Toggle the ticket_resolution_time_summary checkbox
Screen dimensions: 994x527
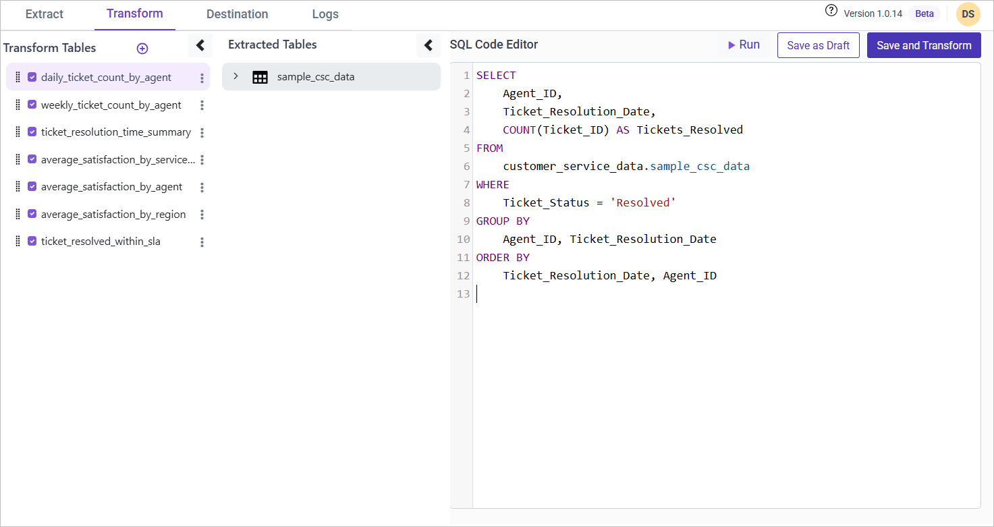[32, 132]
